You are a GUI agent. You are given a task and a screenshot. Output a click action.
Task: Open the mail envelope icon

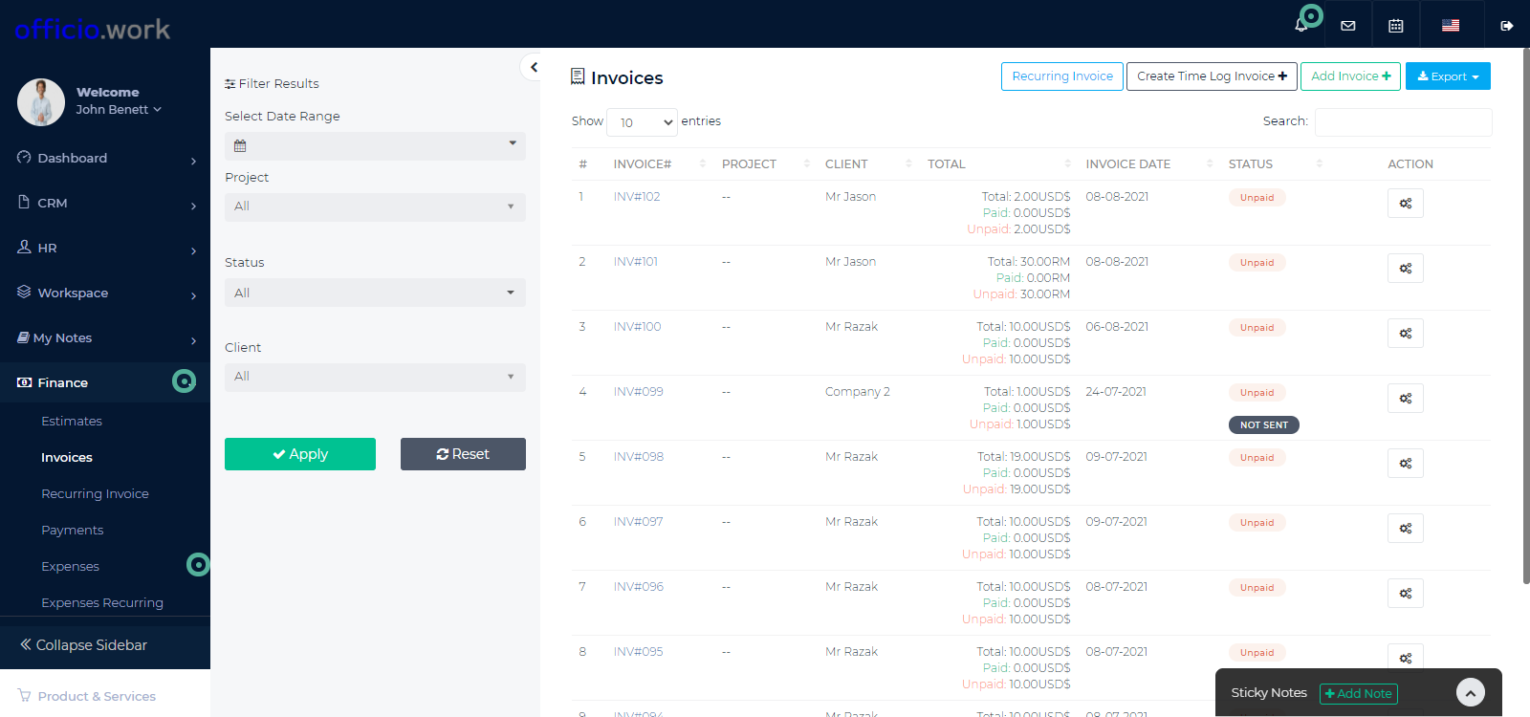1348,26
